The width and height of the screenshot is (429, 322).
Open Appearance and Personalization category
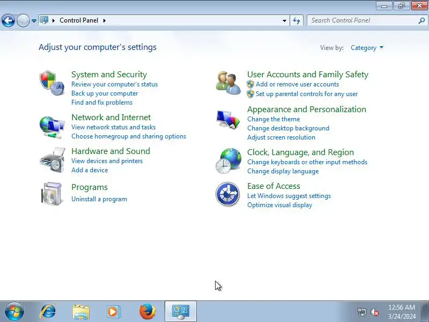click(x=307, y=109)
